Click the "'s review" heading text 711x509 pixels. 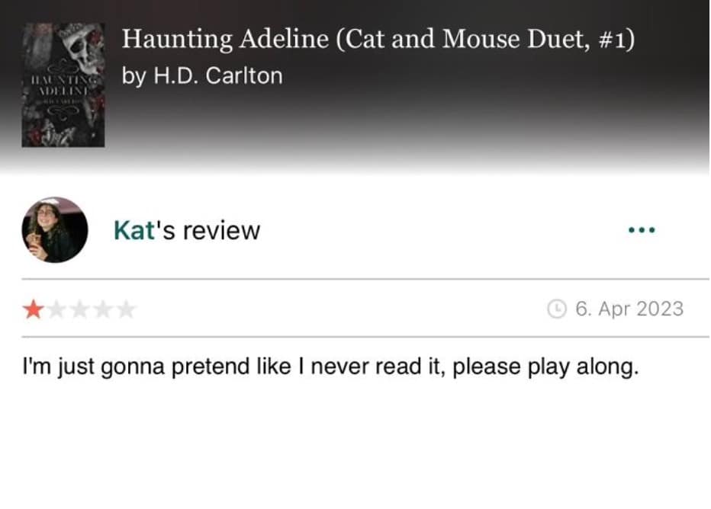click(x=209, y=230)
